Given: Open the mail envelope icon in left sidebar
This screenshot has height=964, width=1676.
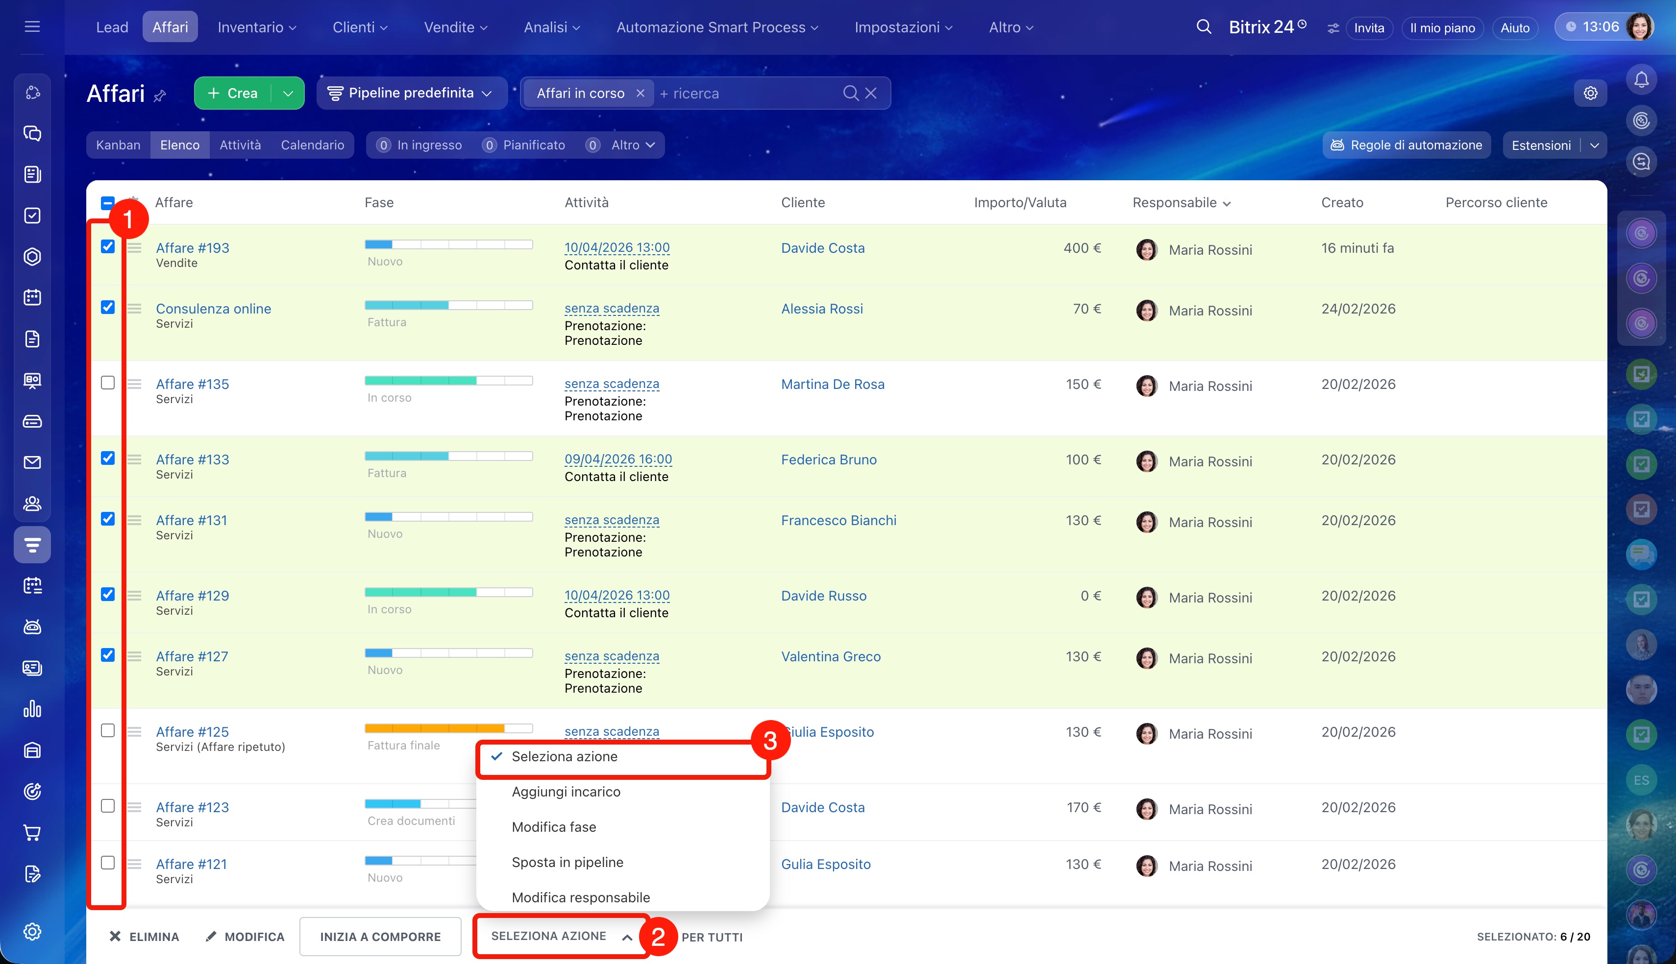Looking at the screenshot, I should tap(32, 462).
